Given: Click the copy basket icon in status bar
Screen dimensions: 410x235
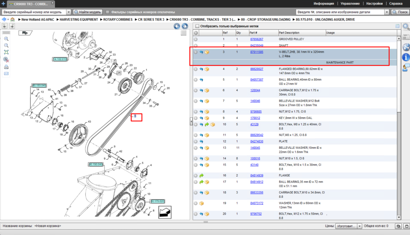Looking at the screenshot, I should tap(398, 226).
